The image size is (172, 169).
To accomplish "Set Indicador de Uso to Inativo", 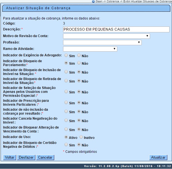I will pos(81,137).
